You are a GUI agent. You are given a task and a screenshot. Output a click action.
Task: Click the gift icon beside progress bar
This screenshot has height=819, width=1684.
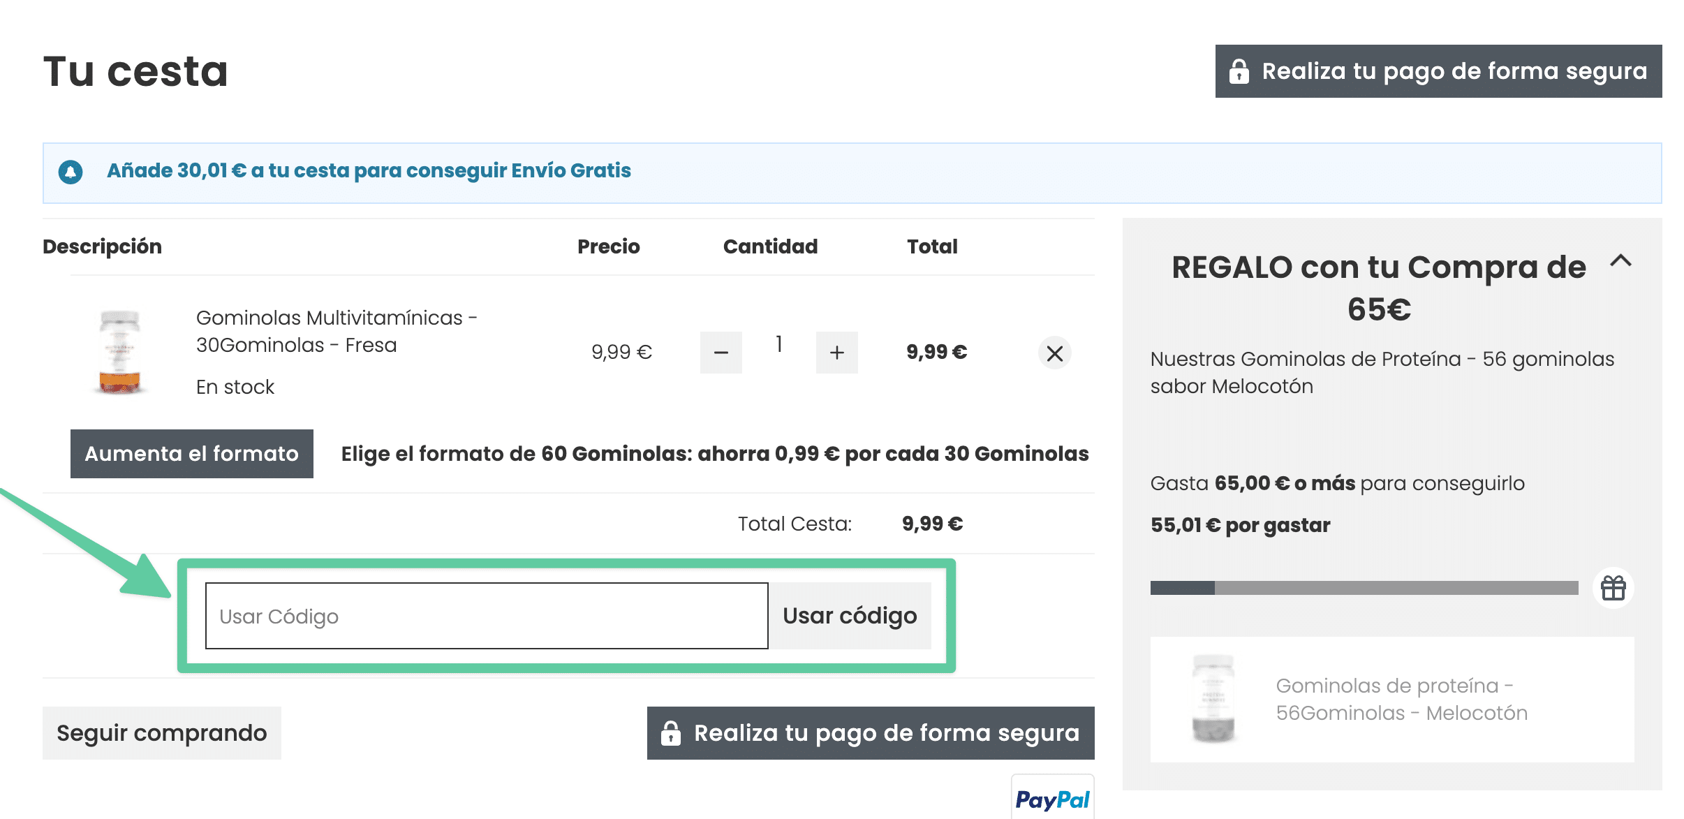(1613, 588)
